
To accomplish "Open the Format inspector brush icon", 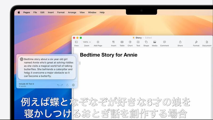I will click(x=196, y=42).
